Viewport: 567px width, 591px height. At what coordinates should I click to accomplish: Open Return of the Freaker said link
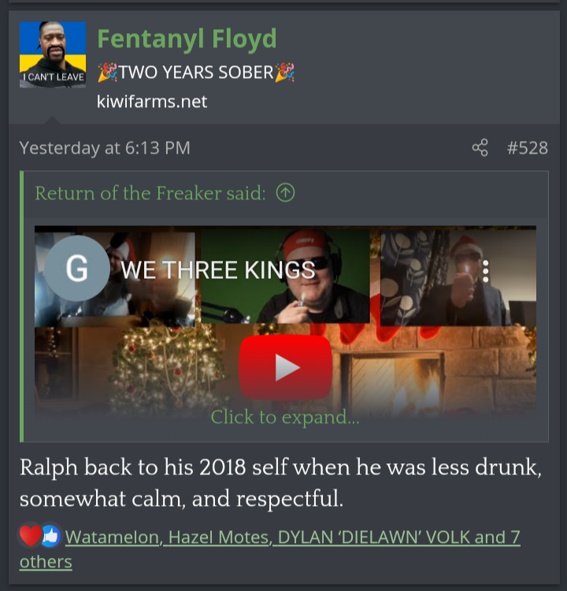(x=150, y=193)
